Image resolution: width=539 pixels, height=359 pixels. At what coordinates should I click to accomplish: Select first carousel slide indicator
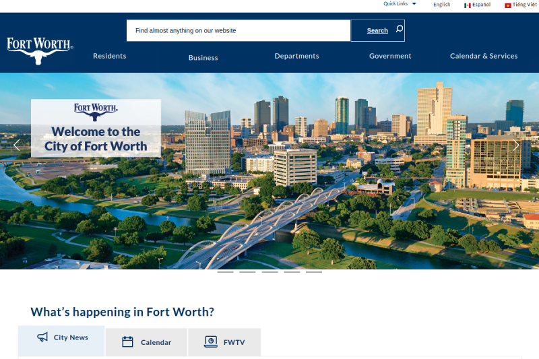pyautogui.click(x=226, y=272)
